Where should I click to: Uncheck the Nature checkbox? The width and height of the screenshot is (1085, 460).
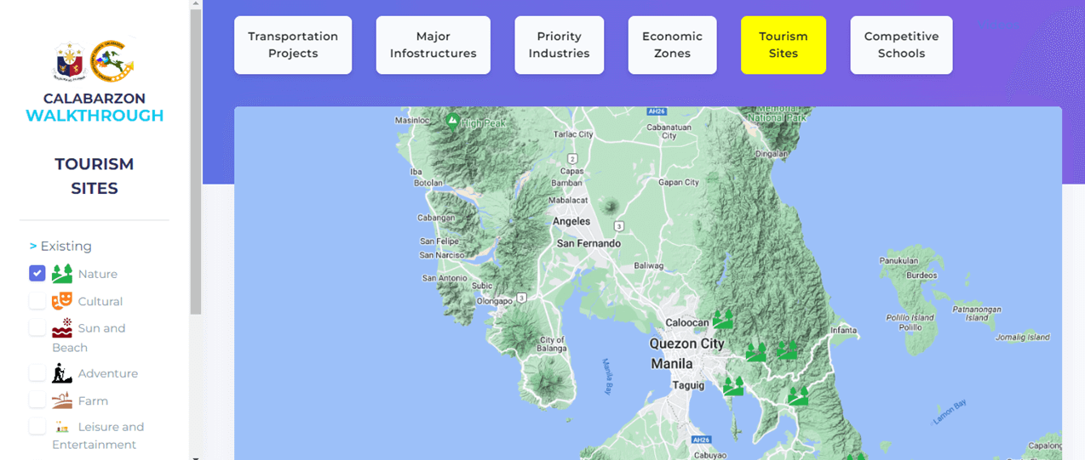(x=37, y=274)
